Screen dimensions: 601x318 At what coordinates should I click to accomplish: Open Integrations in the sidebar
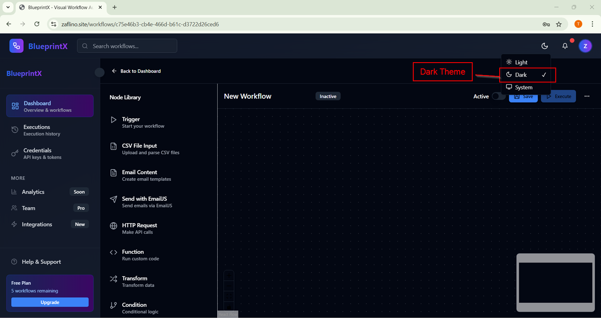50,224
